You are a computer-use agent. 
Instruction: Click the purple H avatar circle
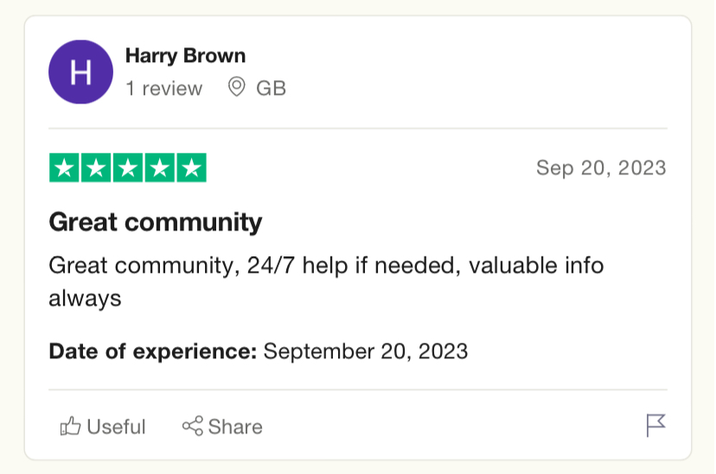(x=80, y=72)
